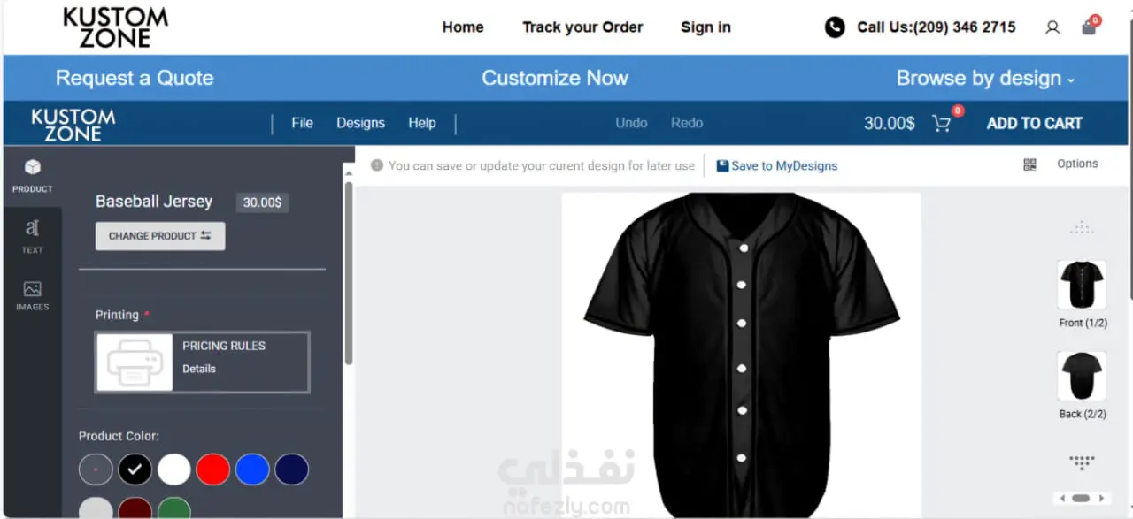
Task: Open the File menu
Action: point(303,123)
